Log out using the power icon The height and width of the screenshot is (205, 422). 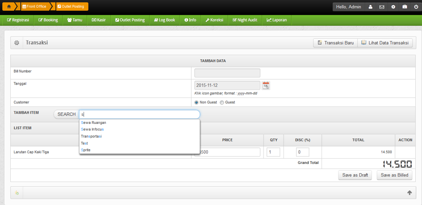point(416,7)
